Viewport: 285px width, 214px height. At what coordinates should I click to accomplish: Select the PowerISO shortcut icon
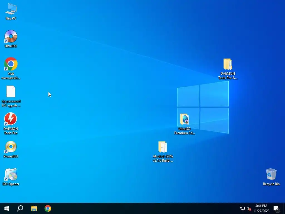(11, 149)
